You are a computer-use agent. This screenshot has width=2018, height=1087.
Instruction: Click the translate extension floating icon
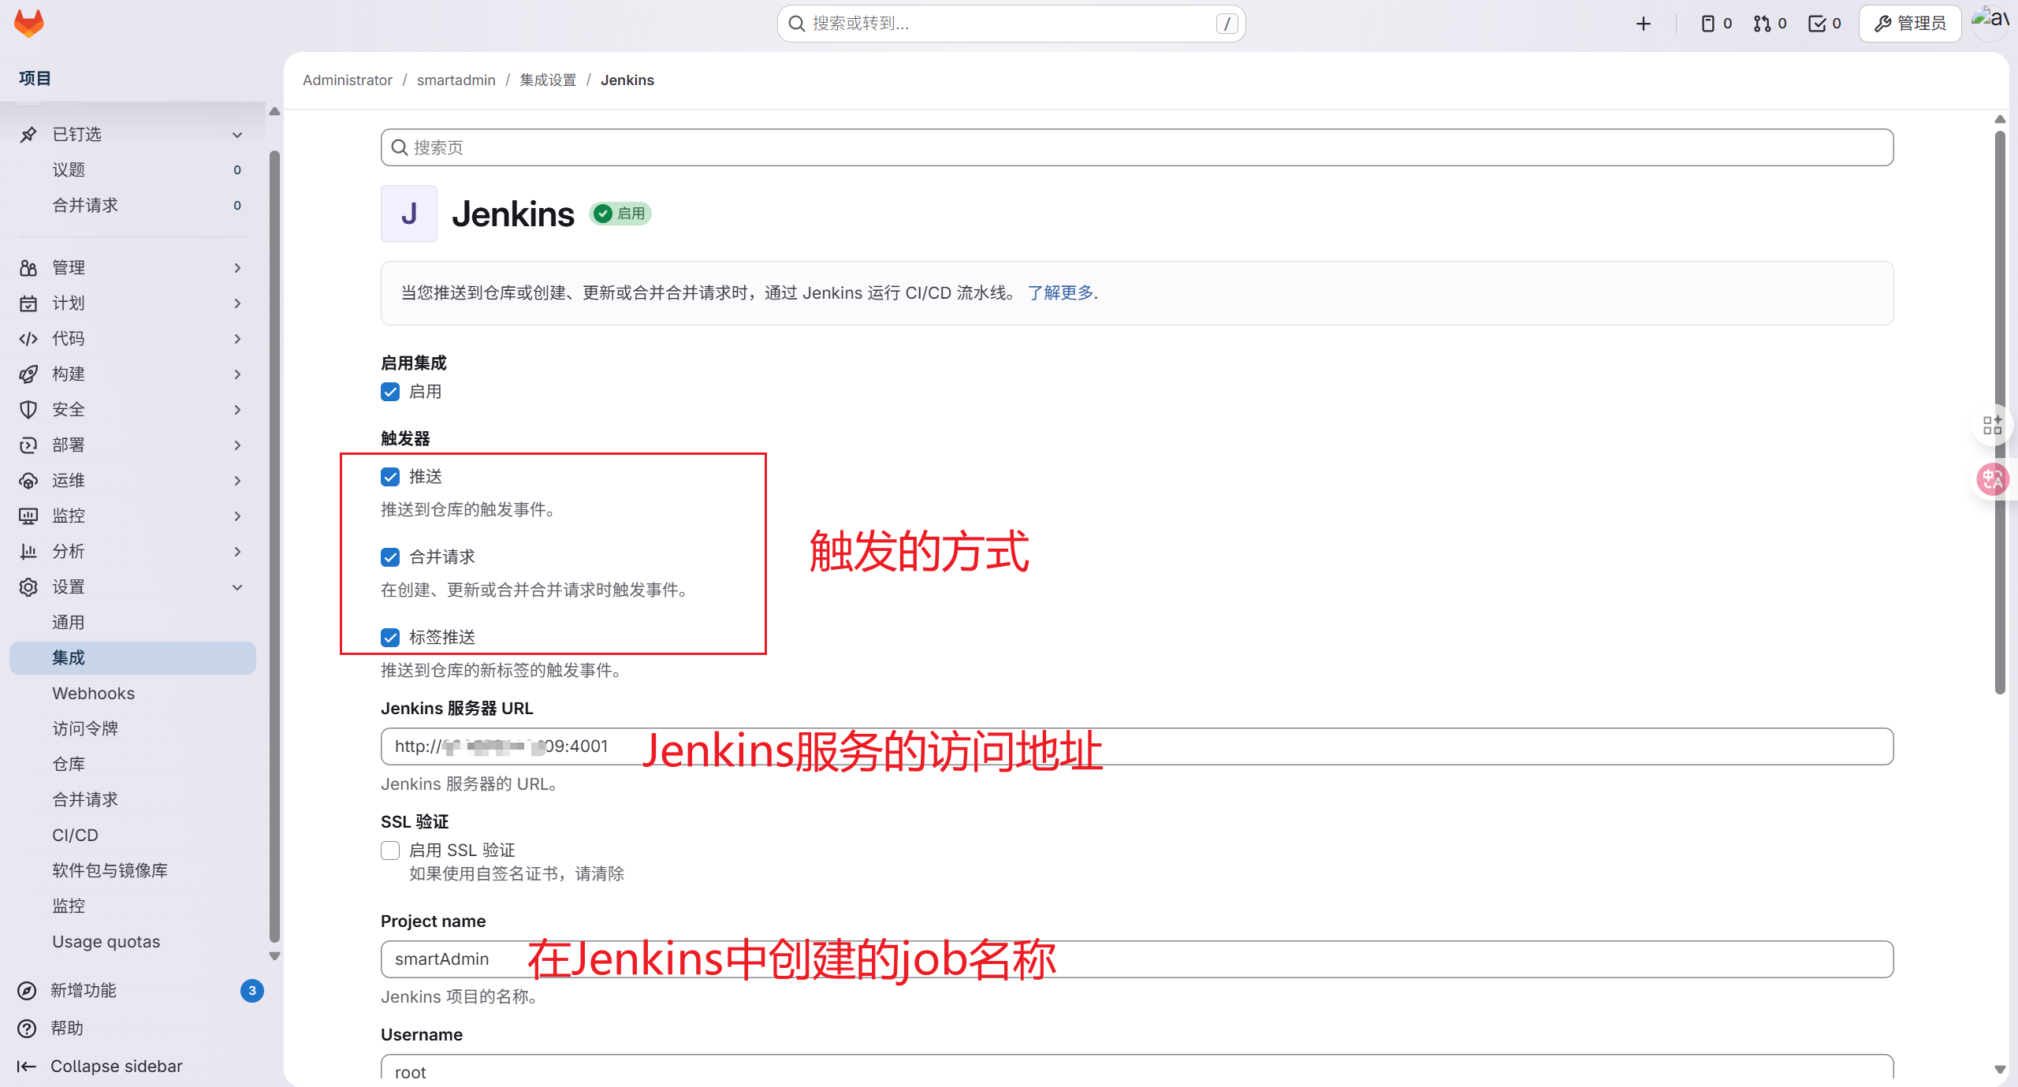tap(1992, 478)
